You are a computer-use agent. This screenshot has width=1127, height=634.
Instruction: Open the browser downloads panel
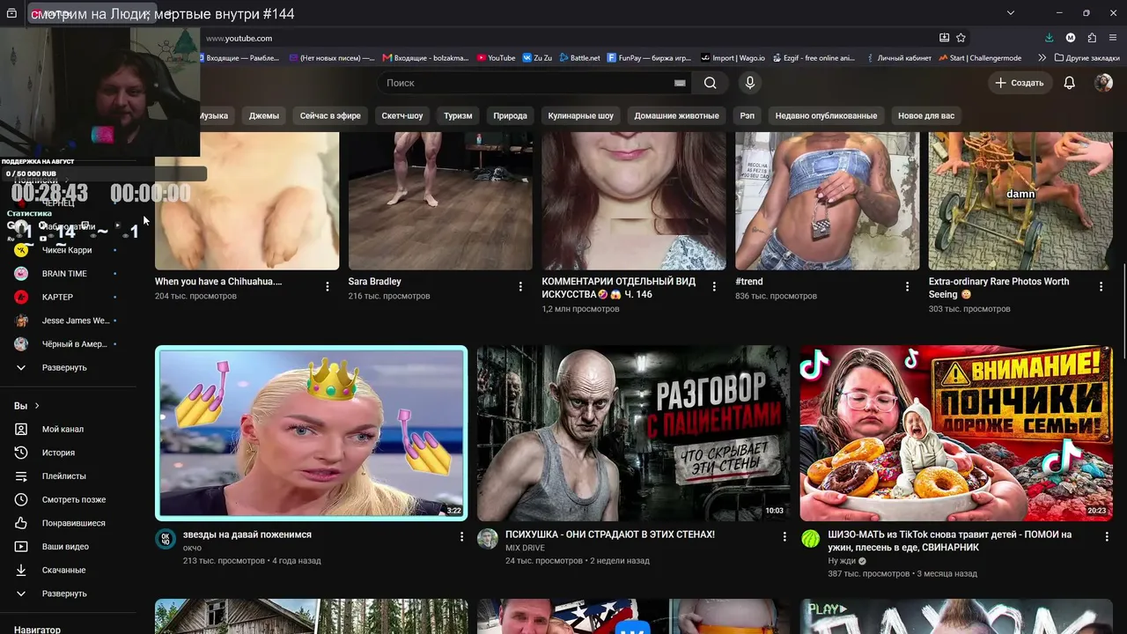[x=1049, y=38]
